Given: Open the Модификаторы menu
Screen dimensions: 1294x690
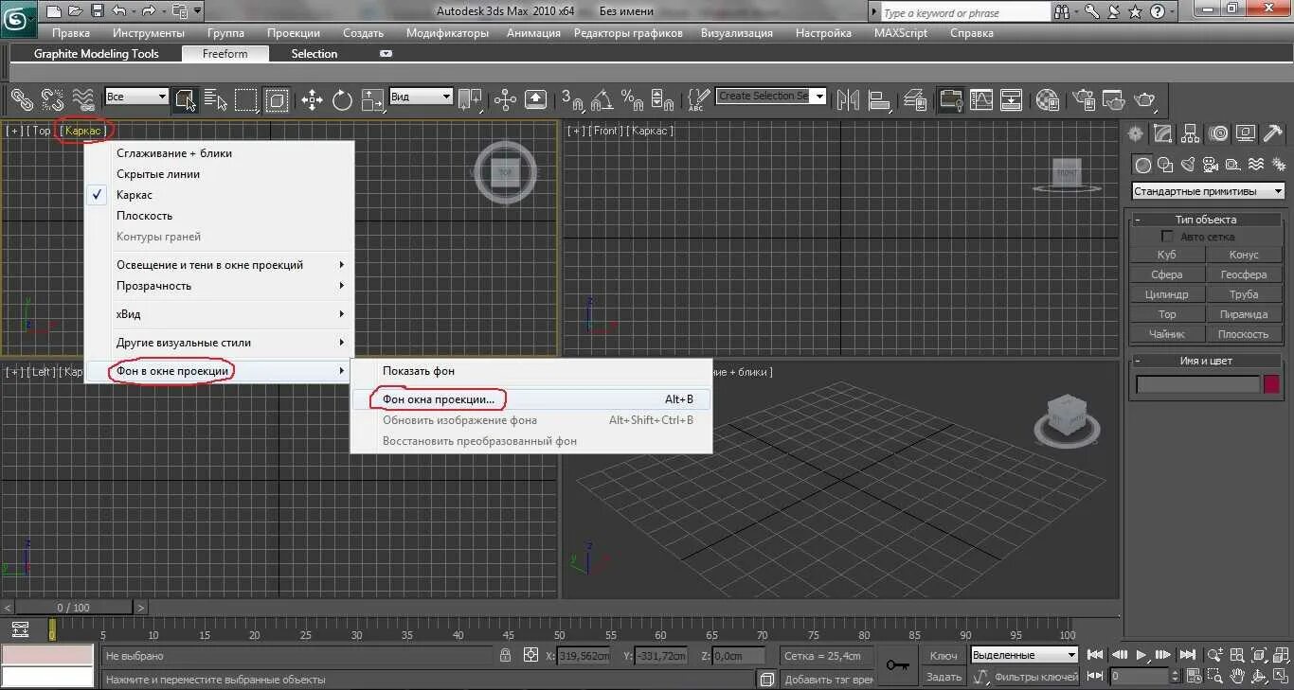Looking at the screenshot, I should tap(447, 33).
